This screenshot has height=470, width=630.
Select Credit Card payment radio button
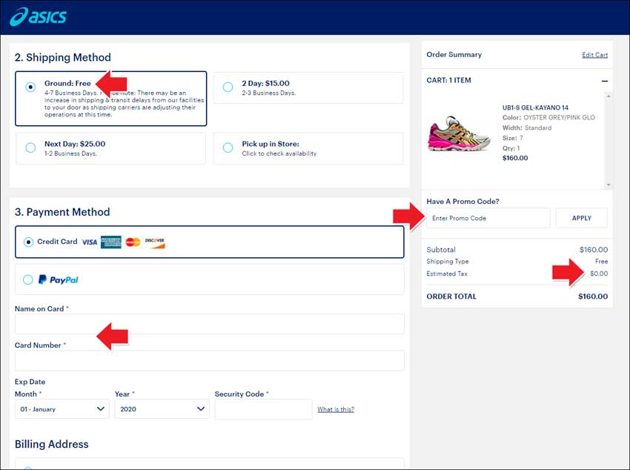(x=28, y=242)
